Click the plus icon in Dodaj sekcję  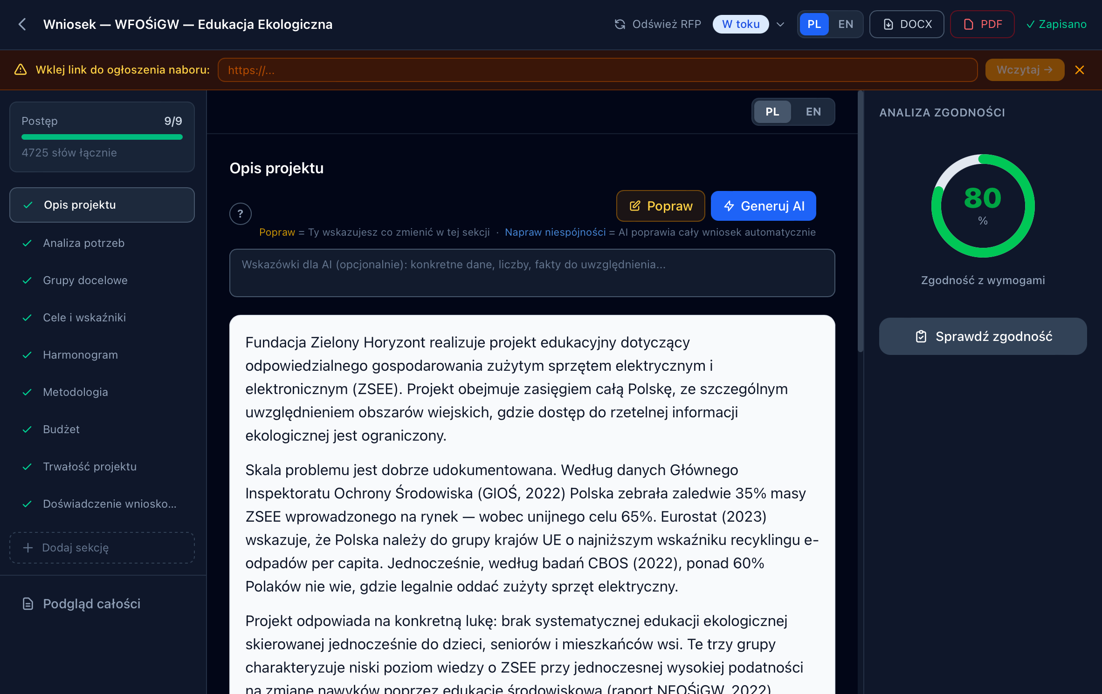28,548
